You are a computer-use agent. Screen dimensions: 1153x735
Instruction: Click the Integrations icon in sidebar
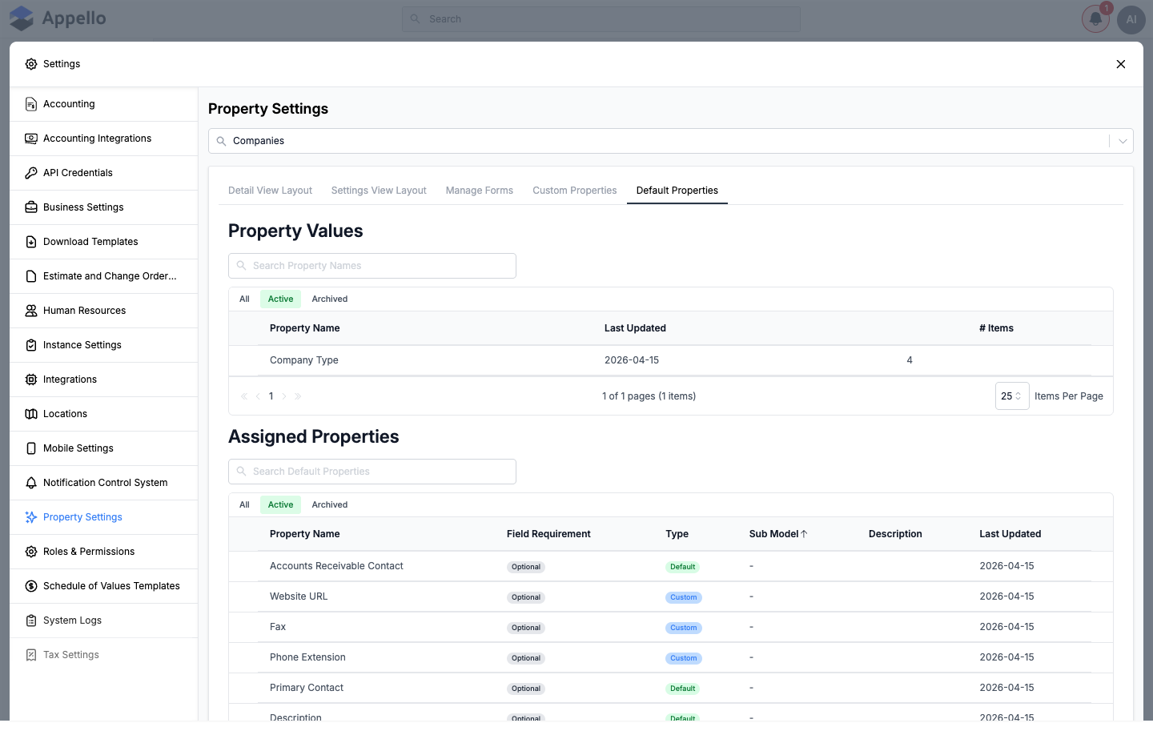click(31, 380)
